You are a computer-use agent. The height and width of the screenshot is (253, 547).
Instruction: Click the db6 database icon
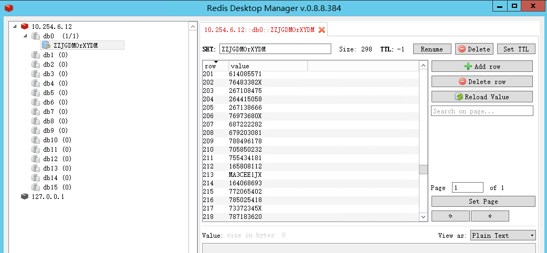click(36, 102)
